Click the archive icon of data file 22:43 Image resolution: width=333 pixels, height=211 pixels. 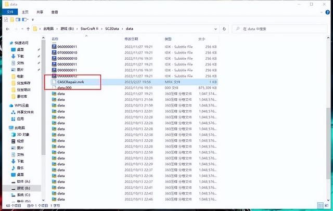coord(54,193)
